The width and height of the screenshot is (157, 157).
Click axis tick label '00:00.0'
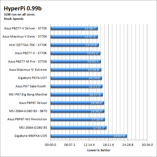point(50,145)
